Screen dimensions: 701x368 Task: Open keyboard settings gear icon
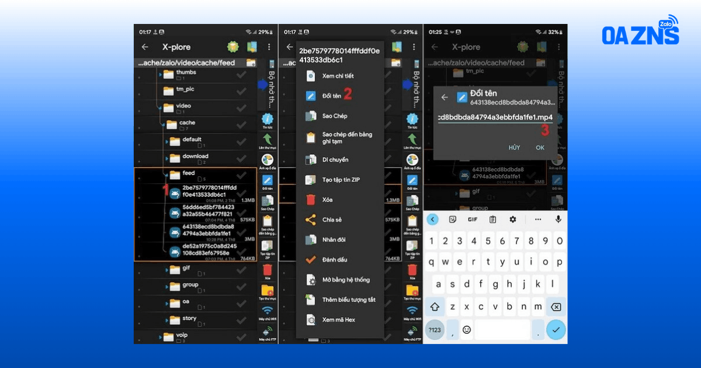point(513,220)
